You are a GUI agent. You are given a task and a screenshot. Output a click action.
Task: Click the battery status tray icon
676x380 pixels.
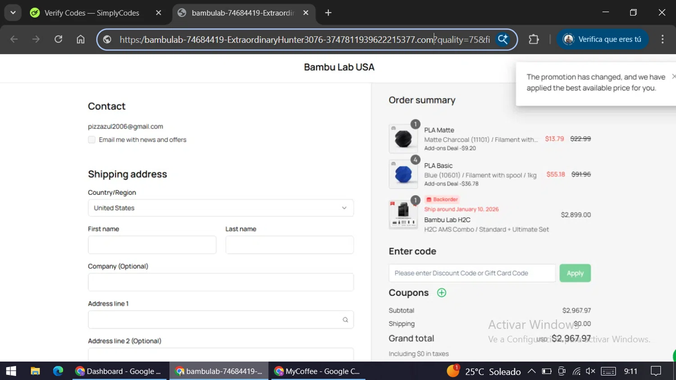547,371
